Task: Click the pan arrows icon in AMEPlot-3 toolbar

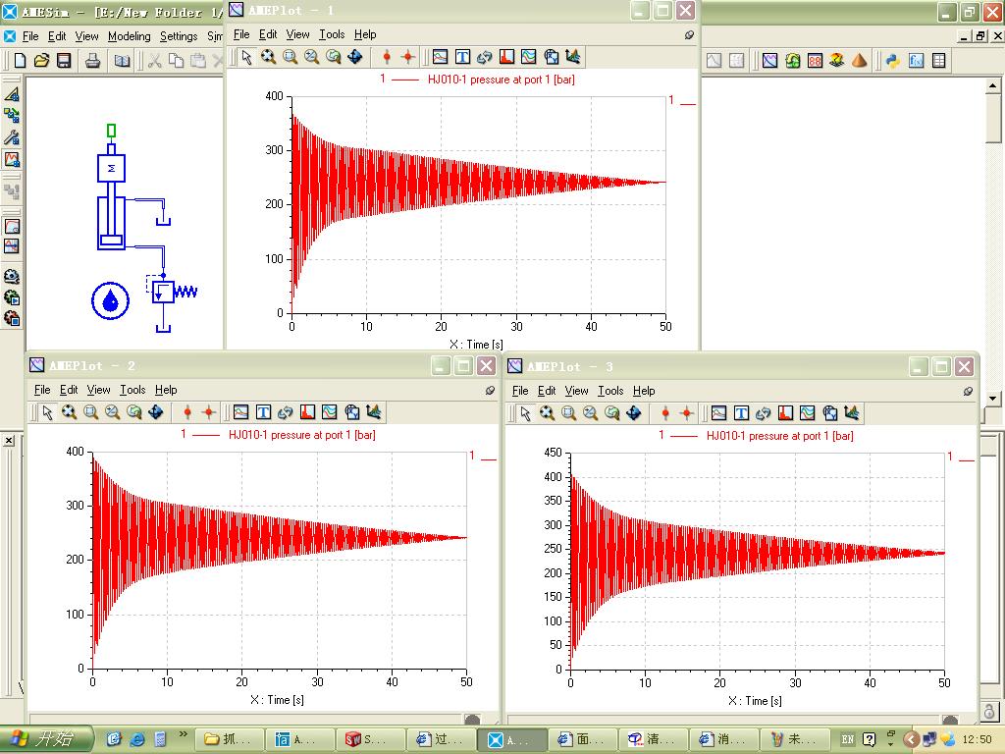Action: click(x=633, y=413)
